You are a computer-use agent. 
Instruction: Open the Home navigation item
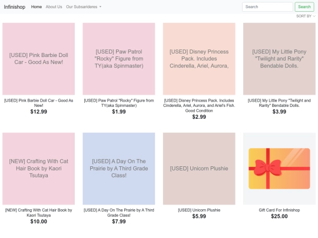[37, 7]
